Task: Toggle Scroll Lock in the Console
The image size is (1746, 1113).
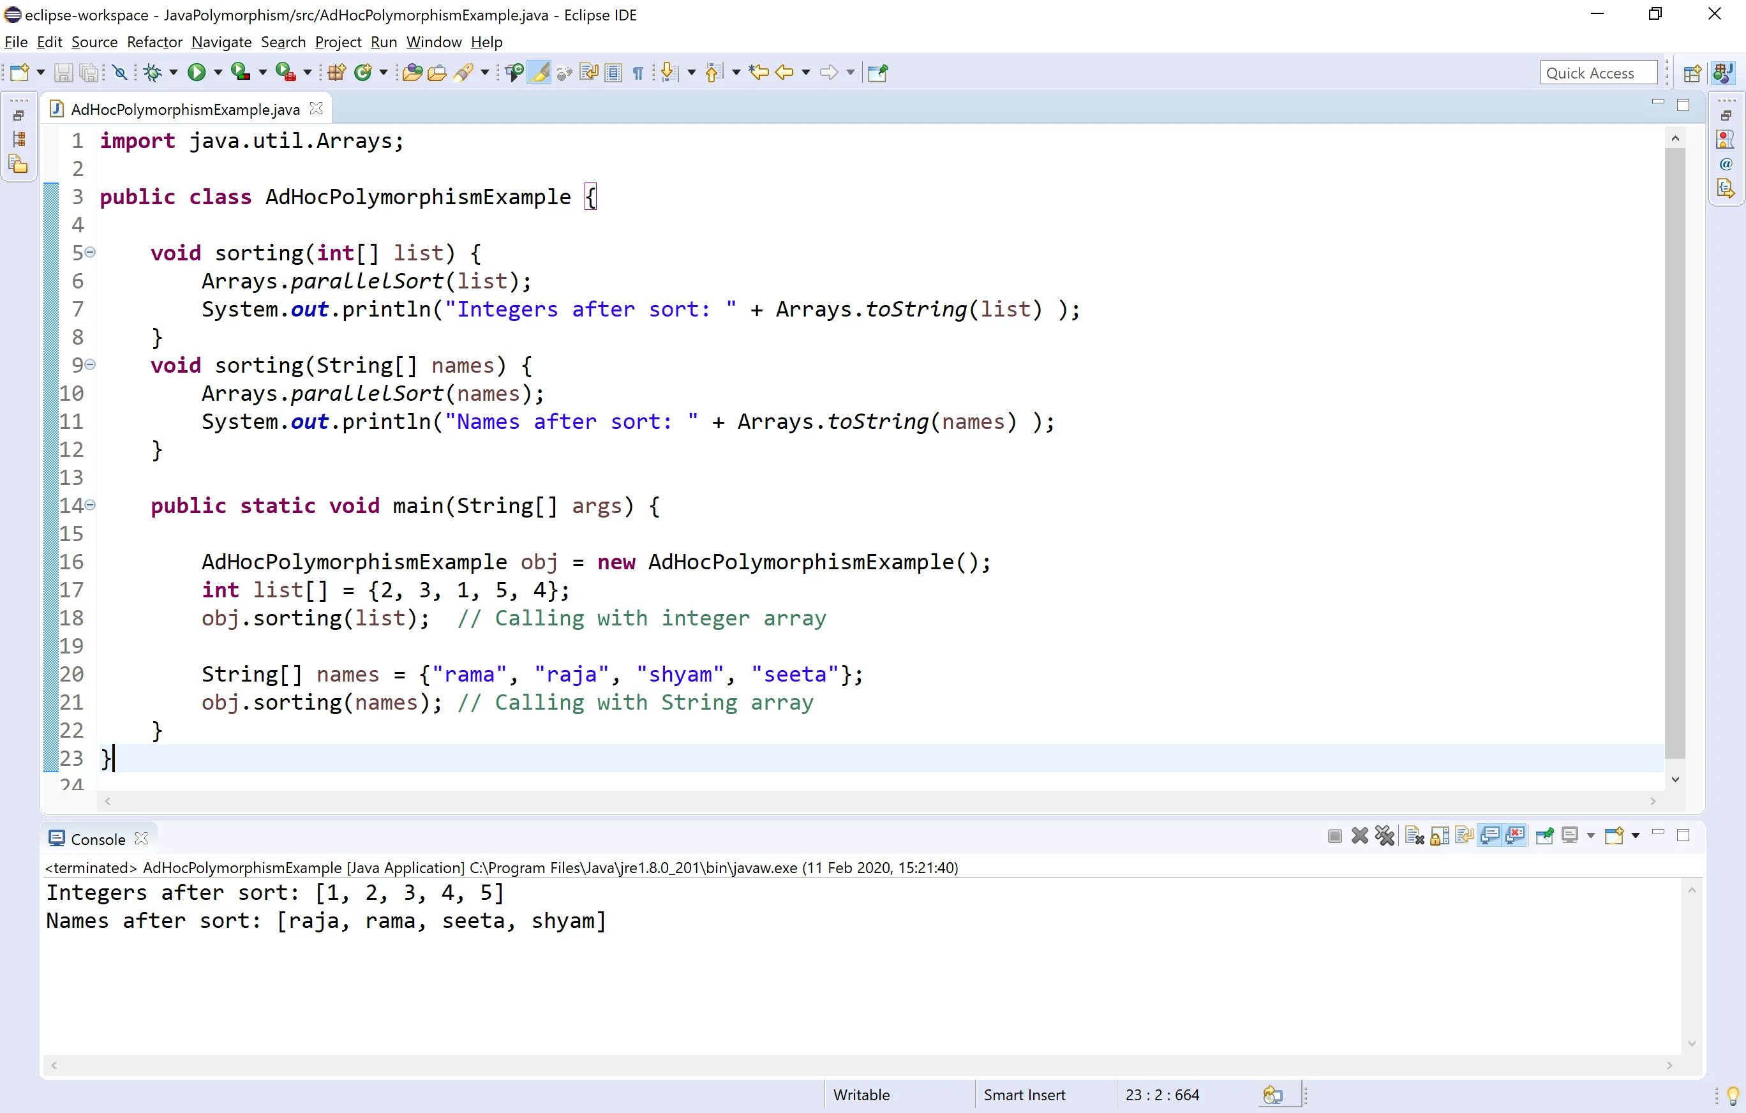Action: click(x=1439, y=835)
